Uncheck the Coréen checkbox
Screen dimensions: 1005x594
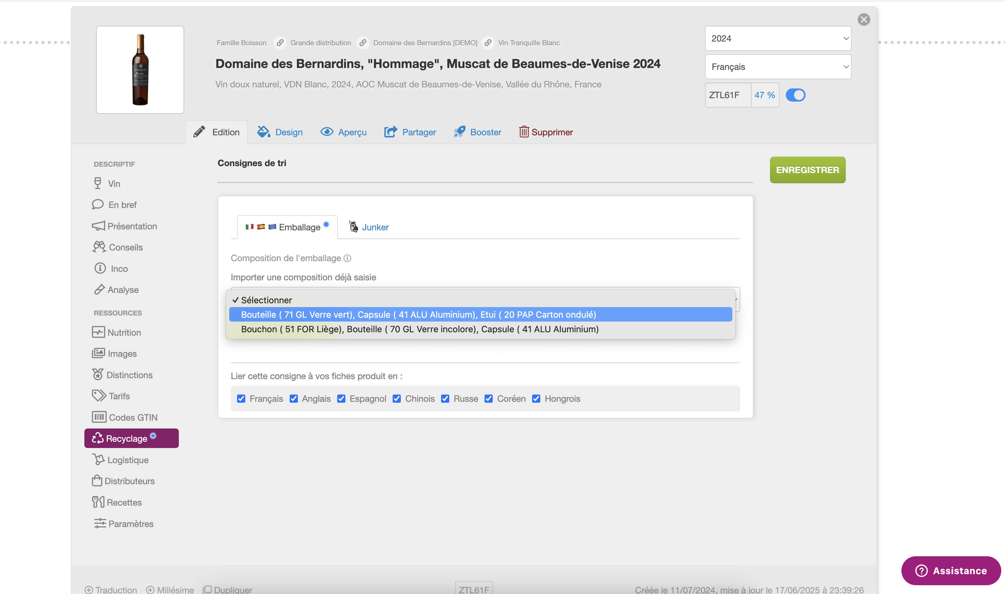(x=489, y=399)
